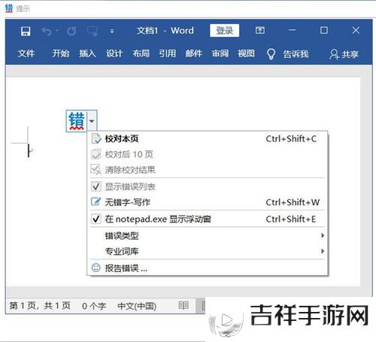Click the 错 icon in the 提示 title bar
Screen dimensions: 376x342
[9, 8]
